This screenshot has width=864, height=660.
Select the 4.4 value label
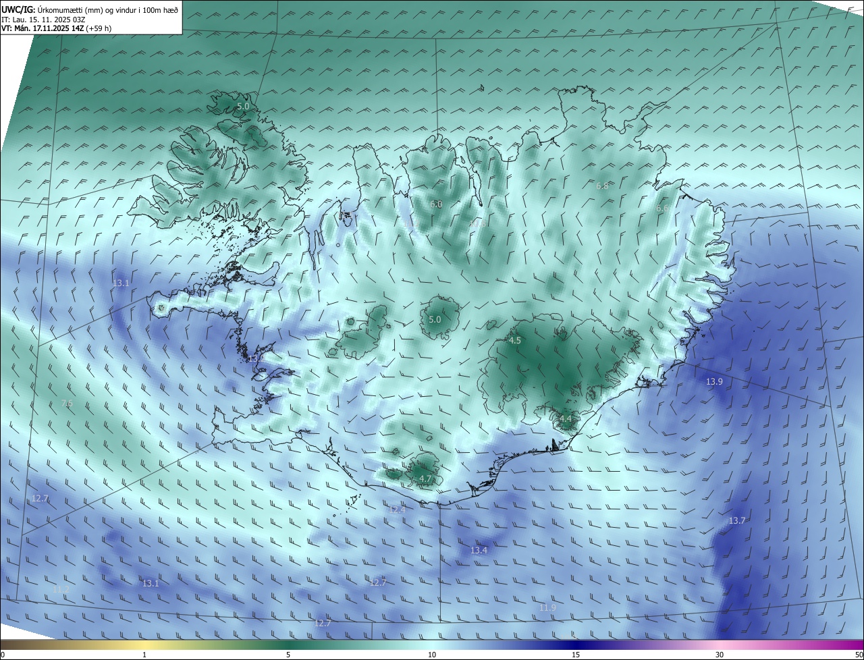566,419
